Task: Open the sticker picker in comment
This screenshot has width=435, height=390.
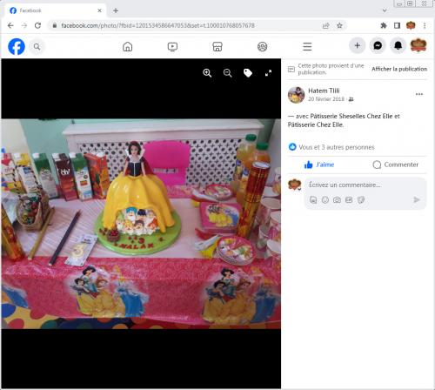Action: (x=361, y=199)
